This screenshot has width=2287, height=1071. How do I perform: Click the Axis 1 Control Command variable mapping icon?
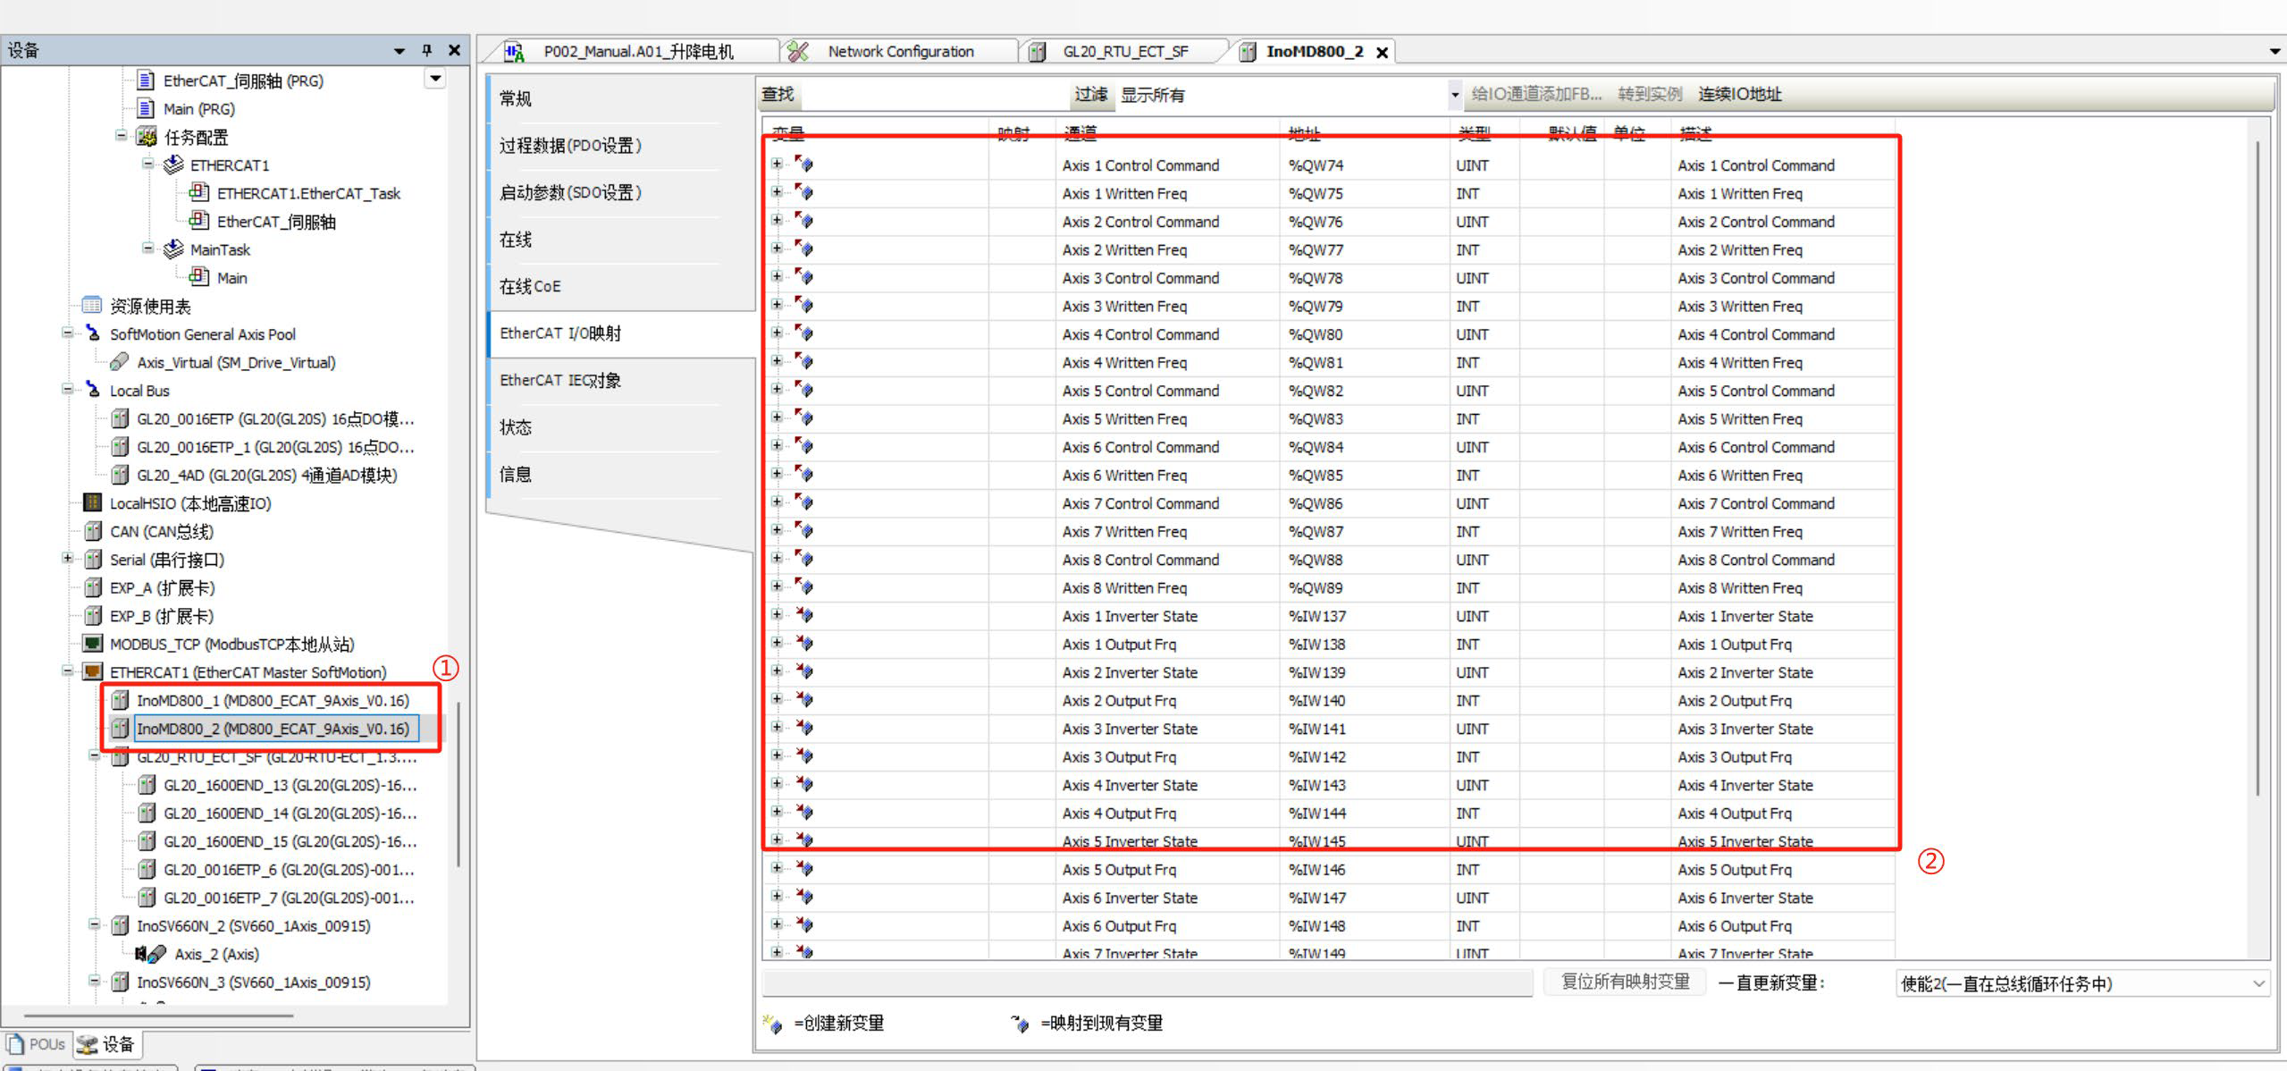pyautogui.click(x=804, y=164)
